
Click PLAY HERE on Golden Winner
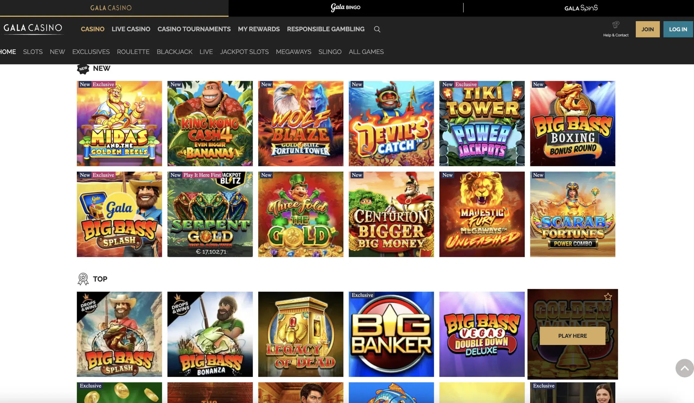click(x=573, y=336)
